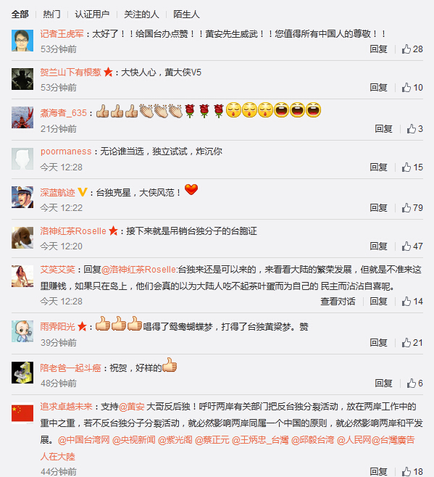The image size is (434, 477).
Task: Reply to 贺兰山下有根葱's comment
Action: [378, 87]
